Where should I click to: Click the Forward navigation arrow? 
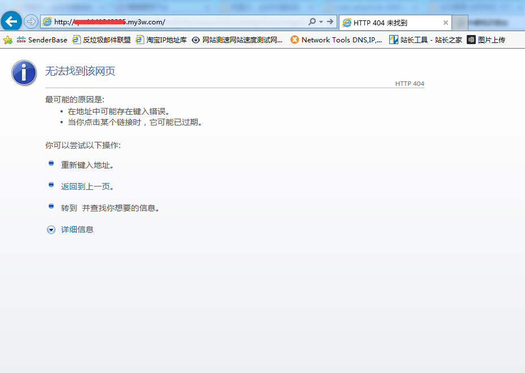(x=31, y=22)
